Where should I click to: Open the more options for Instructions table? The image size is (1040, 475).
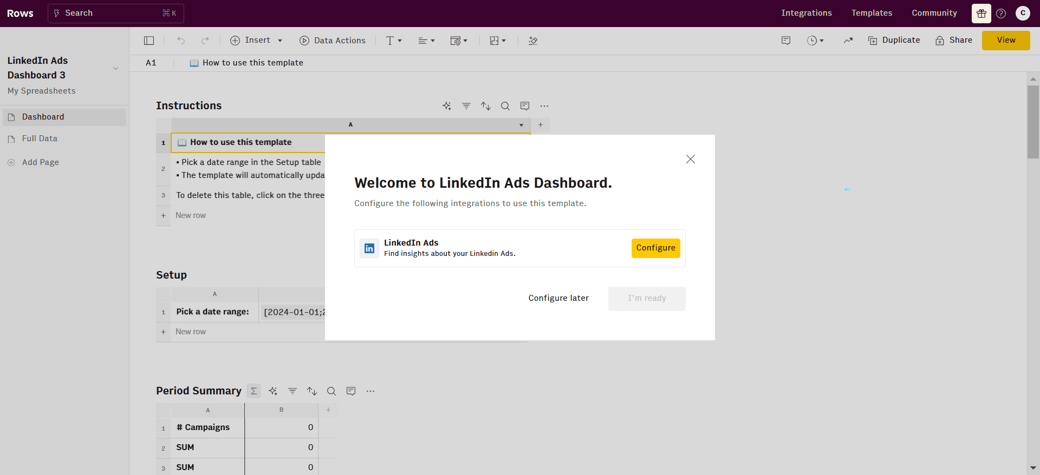click(x=544, y=106)
